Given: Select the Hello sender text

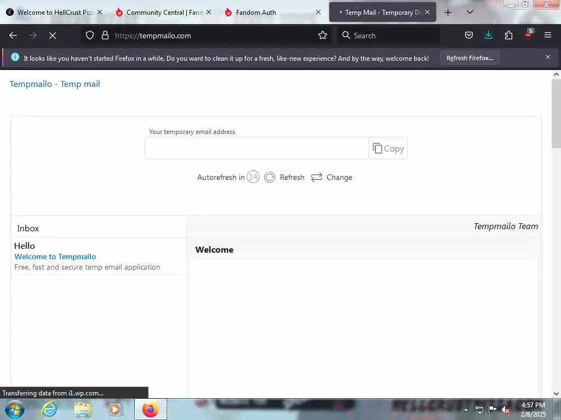Looking at the screenshot, I should tap(24, 246).
